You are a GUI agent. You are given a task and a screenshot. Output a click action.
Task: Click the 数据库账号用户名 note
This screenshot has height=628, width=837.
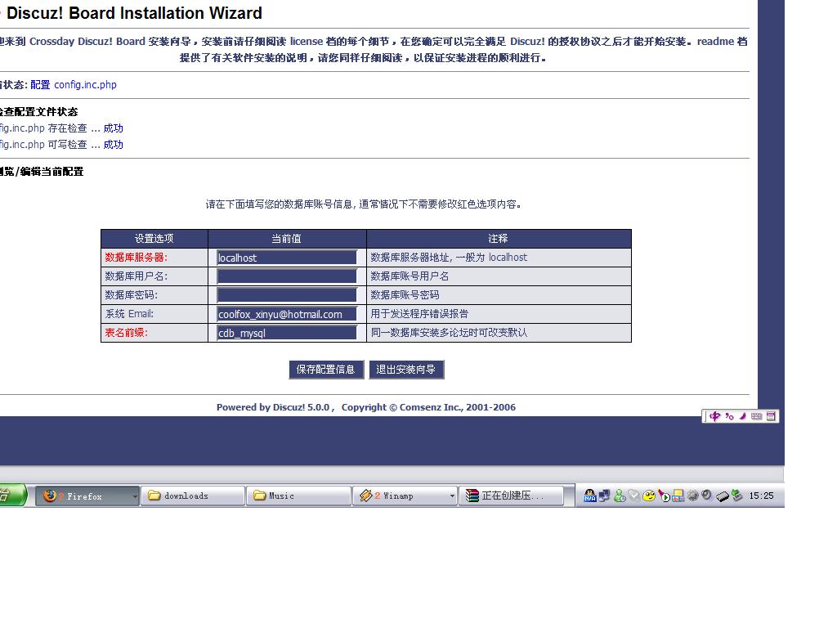coord(410,276)
